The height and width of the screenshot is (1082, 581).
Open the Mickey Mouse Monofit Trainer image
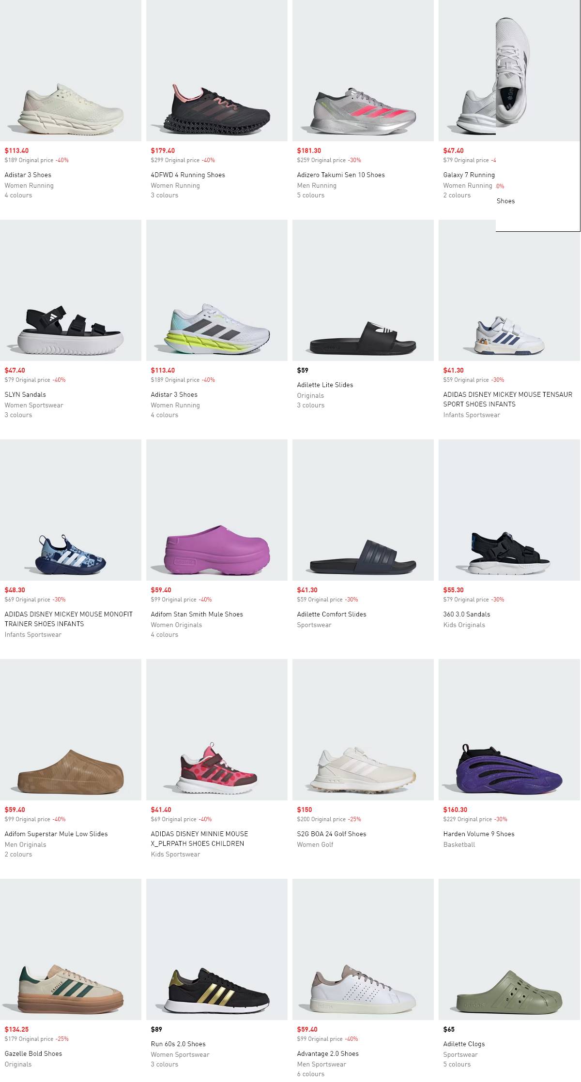[71, 510]
